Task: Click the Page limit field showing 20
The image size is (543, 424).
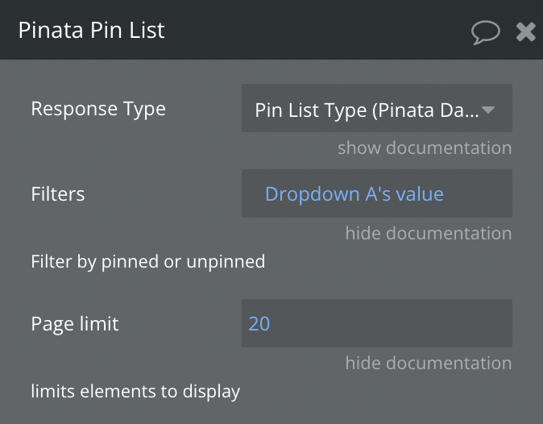Action: pos(377,323)
